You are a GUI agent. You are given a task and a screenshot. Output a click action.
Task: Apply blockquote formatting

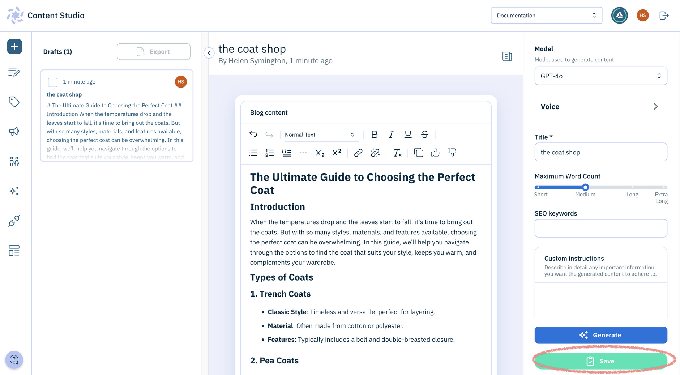286,153
